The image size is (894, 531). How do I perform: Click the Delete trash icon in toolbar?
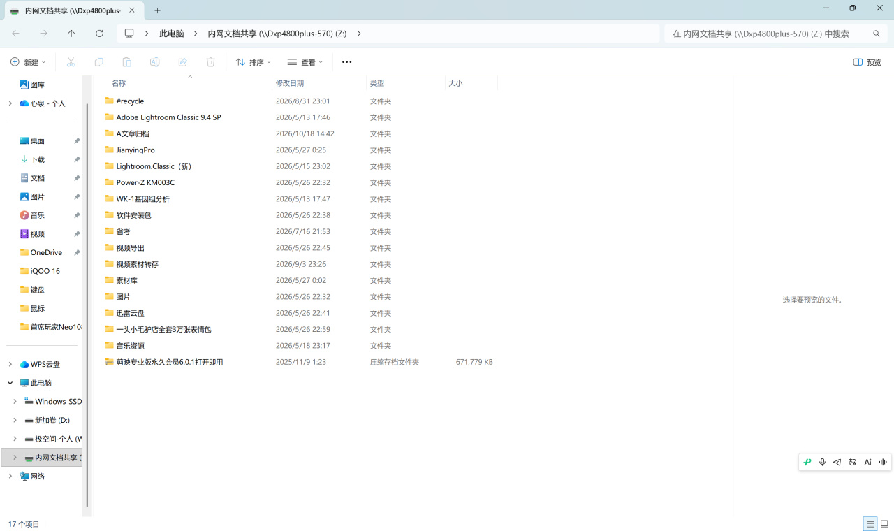tap(210, 62)
